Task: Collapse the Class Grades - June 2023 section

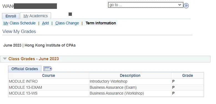Action: click(5, 59)
